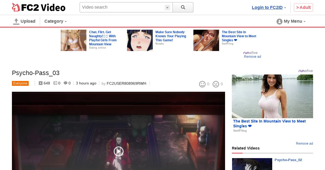Open the Make Sure Nobody Knows ad link
The height and width of the screenshot is (170, 325).
click(171, 36)
